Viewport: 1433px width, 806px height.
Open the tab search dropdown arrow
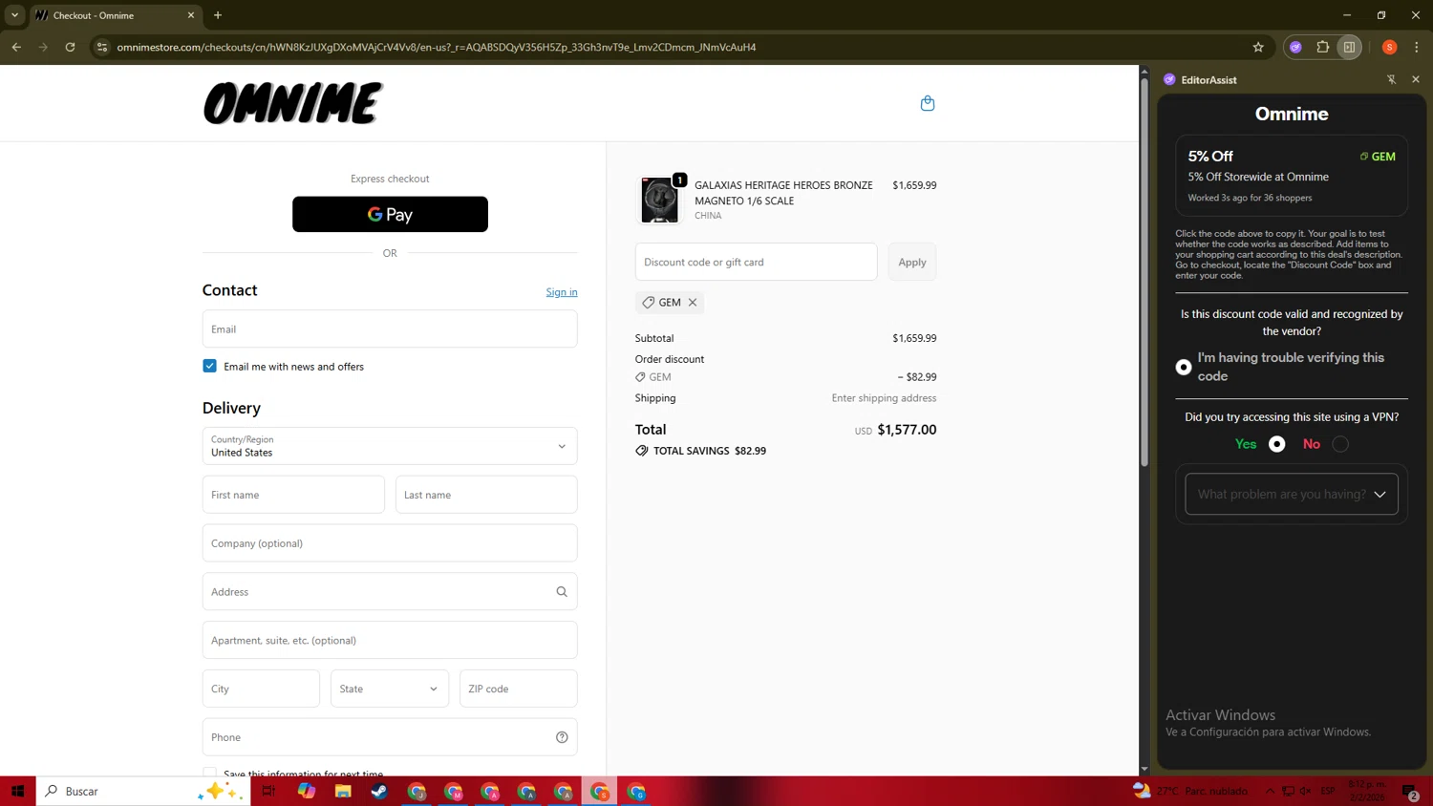[14, 15]
